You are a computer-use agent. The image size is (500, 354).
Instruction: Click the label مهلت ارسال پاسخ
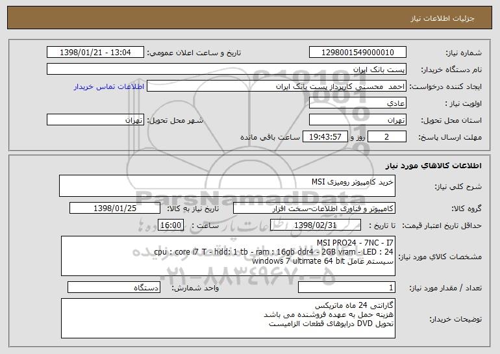tap(450, 137)
